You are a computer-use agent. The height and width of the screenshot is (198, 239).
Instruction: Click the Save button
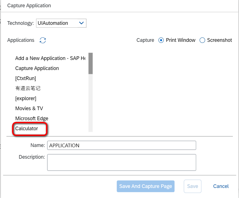(x=193, y=186)
